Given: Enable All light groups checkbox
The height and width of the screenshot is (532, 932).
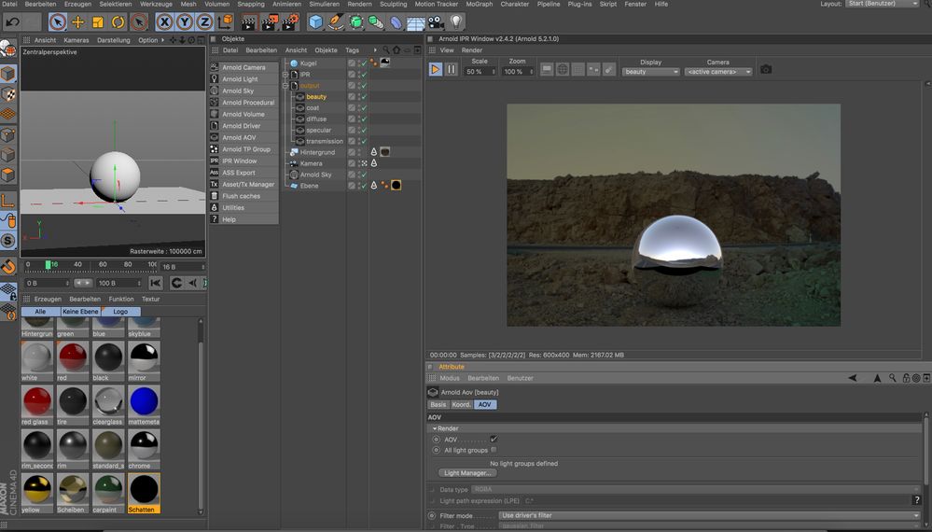Looking at the screenshot, I should click(494, 450).
